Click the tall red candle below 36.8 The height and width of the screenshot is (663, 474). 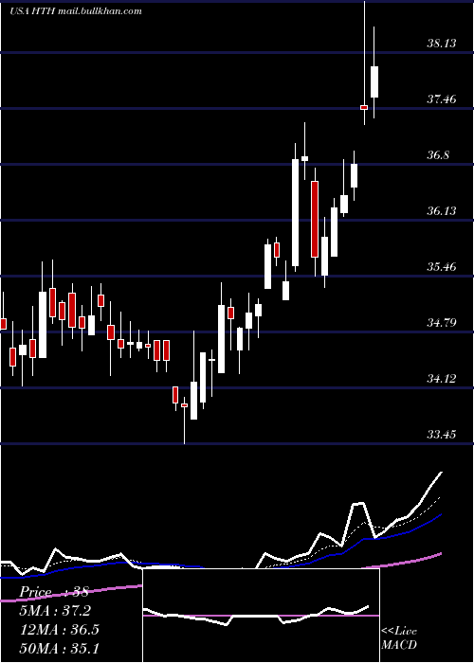coord(315,219)
